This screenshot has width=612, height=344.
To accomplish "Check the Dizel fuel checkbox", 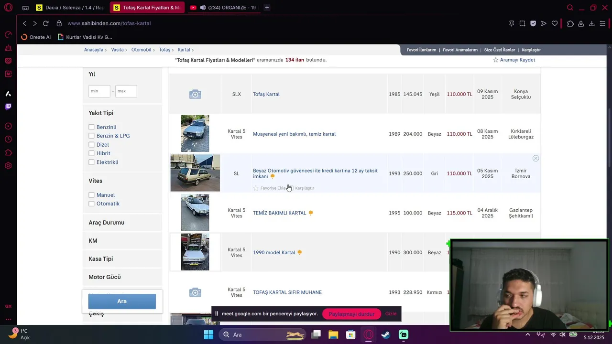I will click(91, 145).
